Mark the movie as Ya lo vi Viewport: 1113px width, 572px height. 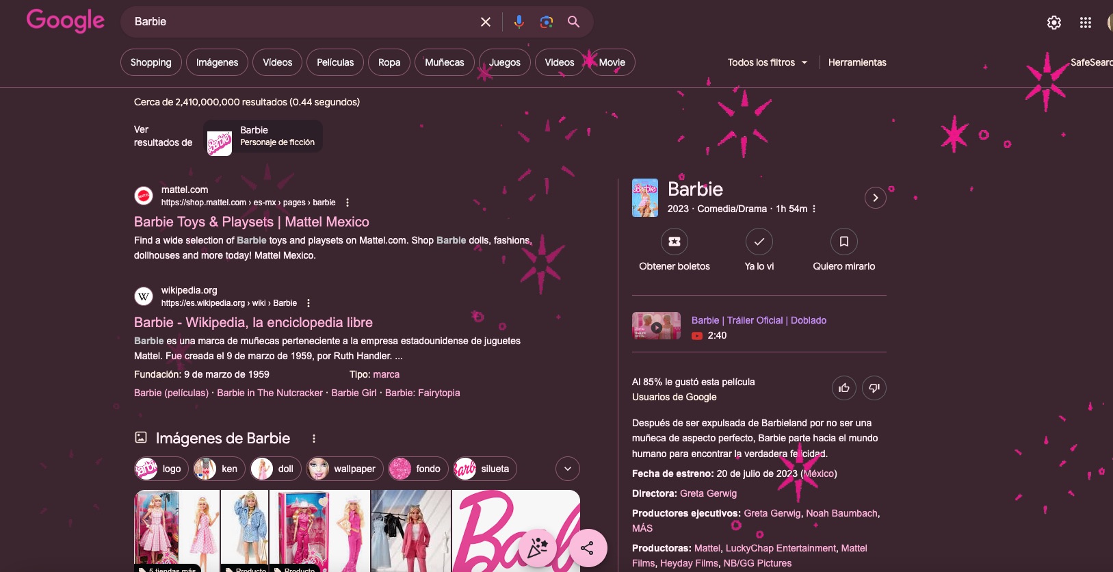(759, 242)
